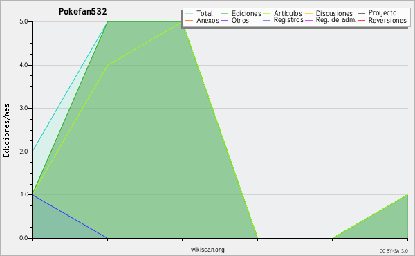415x256 pixels.
Task: Click the Ediciones/mes axis label
Action: pyautogui.click(x=6, y=131)
